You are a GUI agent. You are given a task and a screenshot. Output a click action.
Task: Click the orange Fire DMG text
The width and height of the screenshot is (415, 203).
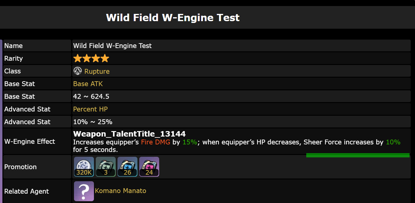156,142
